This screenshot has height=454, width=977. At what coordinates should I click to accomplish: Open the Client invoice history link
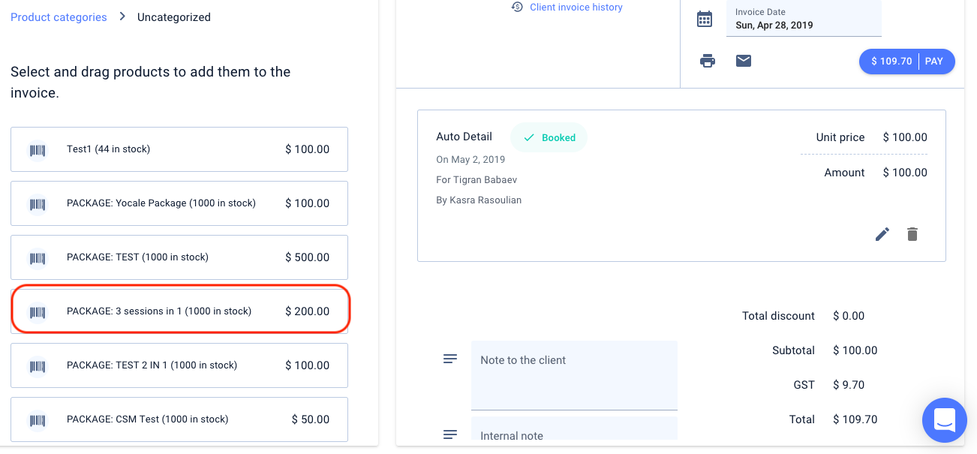[x=576, y=8]
